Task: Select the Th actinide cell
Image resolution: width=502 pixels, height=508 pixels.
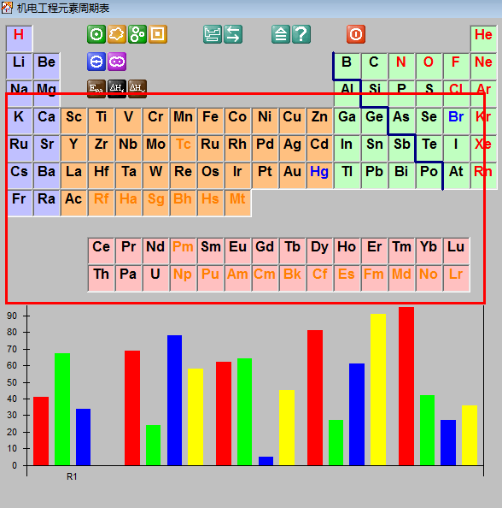Action: [x=102, y=278]
